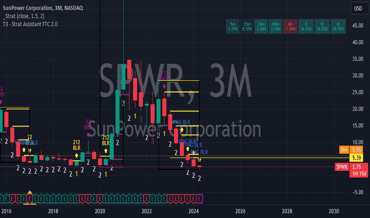Click the 40.00 price axis label
370x218 pixels.
click(357, 42)
